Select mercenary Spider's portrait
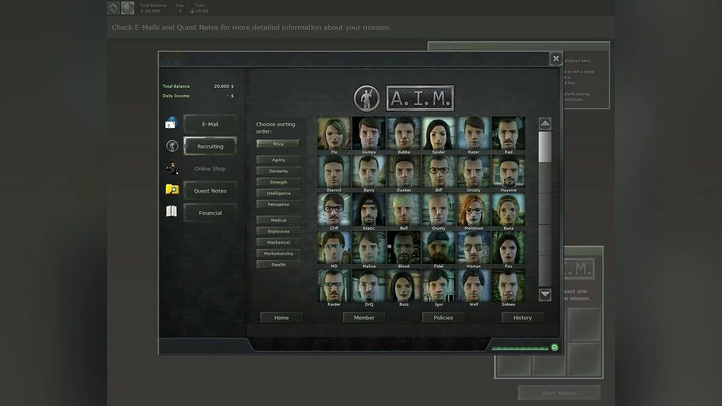Screen dimensions: 722x406 pyautogui.click(x=439, y=134)
